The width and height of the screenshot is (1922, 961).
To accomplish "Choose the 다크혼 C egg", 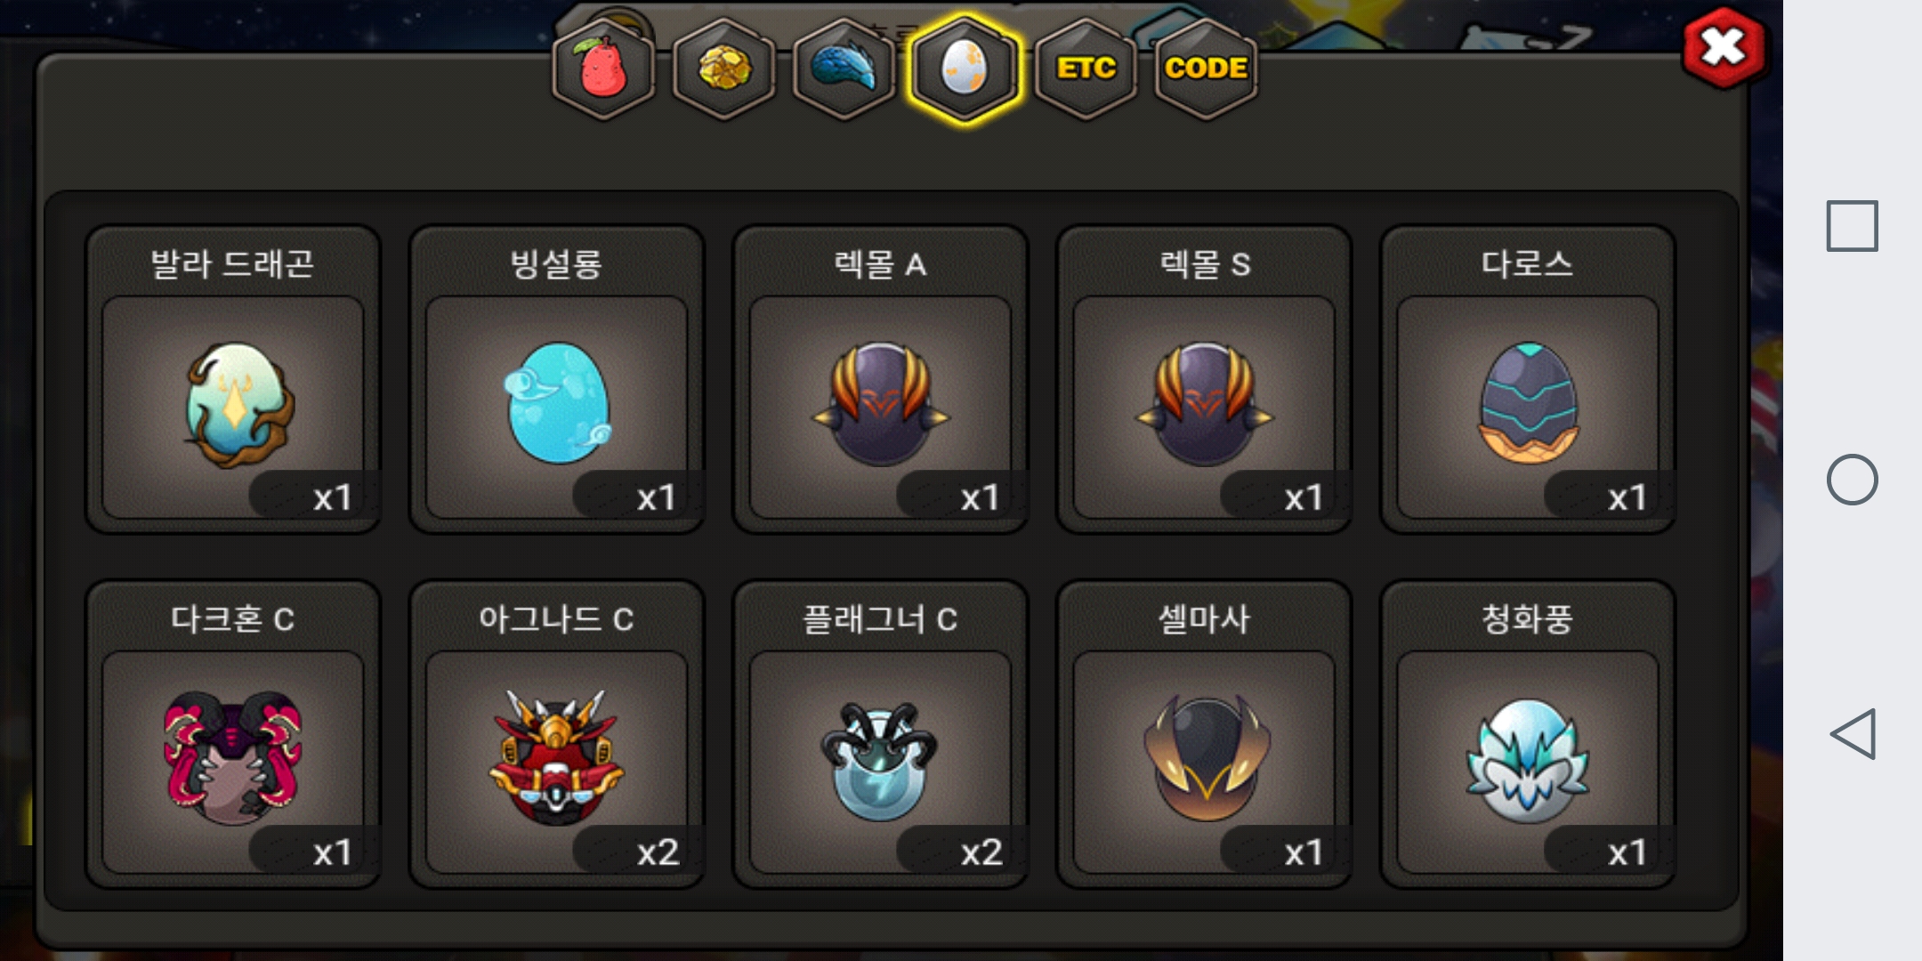I will 233,734.
